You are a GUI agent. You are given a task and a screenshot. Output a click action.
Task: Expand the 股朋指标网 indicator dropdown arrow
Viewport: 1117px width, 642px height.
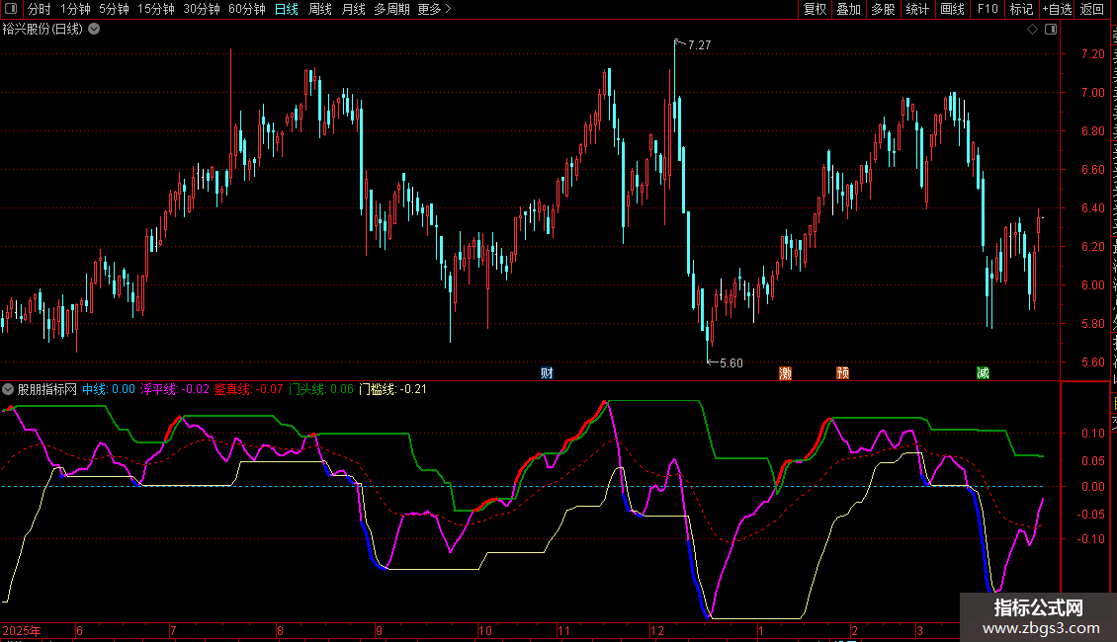click(8, 389)
